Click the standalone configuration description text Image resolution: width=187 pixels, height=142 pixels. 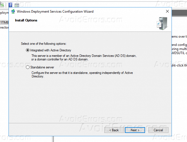point(82,74)
